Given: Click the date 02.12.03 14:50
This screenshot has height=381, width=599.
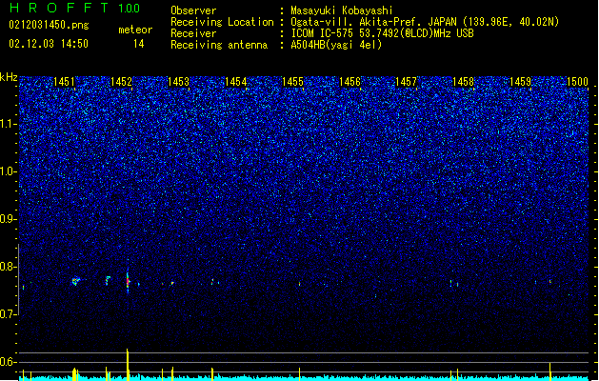Looking at the screenshot, I should (x=49, y=44).
